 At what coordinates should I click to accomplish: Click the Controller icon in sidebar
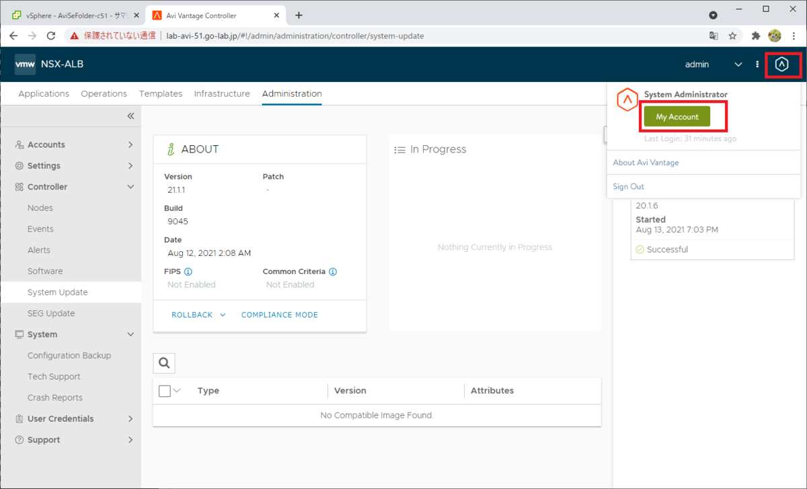(20, 187)
